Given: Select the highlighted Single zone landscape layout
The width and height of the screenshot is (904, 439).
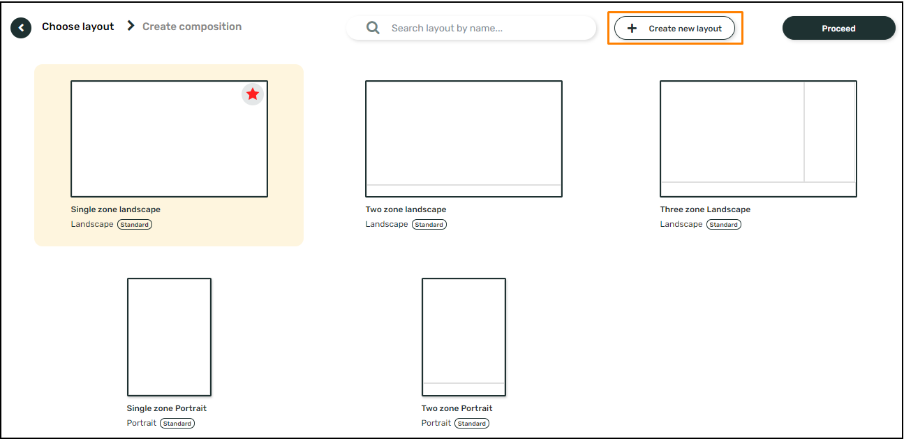Looking at the screenshot, I should [x=168, y=137].
